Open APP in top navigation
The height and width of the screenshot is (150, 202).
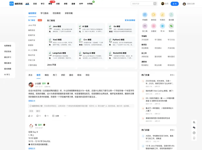(x=81, y=4)
